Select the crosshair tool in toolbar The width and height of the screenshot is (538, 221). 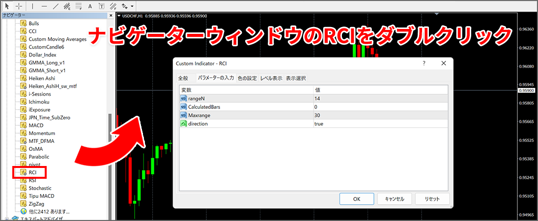[x=19, y=7]
